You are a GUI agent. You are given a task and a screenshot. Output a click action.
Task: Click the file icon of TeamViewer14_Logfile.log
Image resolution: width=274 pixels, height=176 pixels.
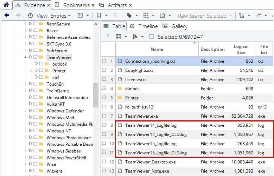pyautogui.click(x=120, y=125)
